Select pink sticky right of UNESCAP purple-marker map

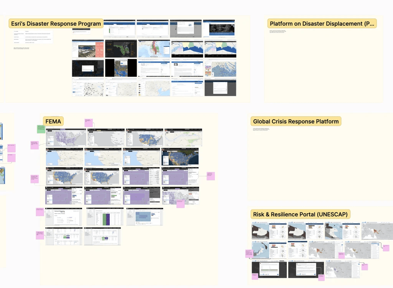[365, 267]
